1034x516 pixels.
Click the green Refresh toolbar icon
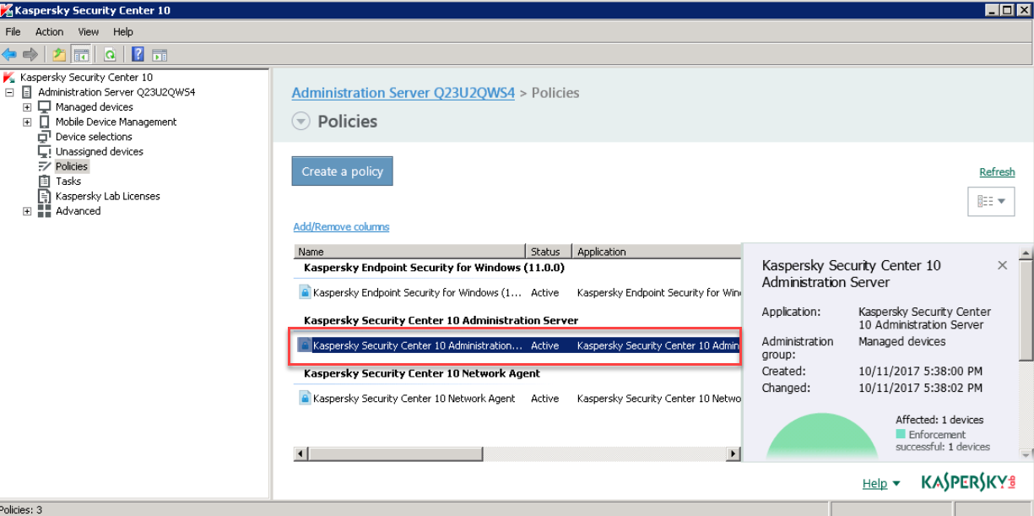pos(110,55)
